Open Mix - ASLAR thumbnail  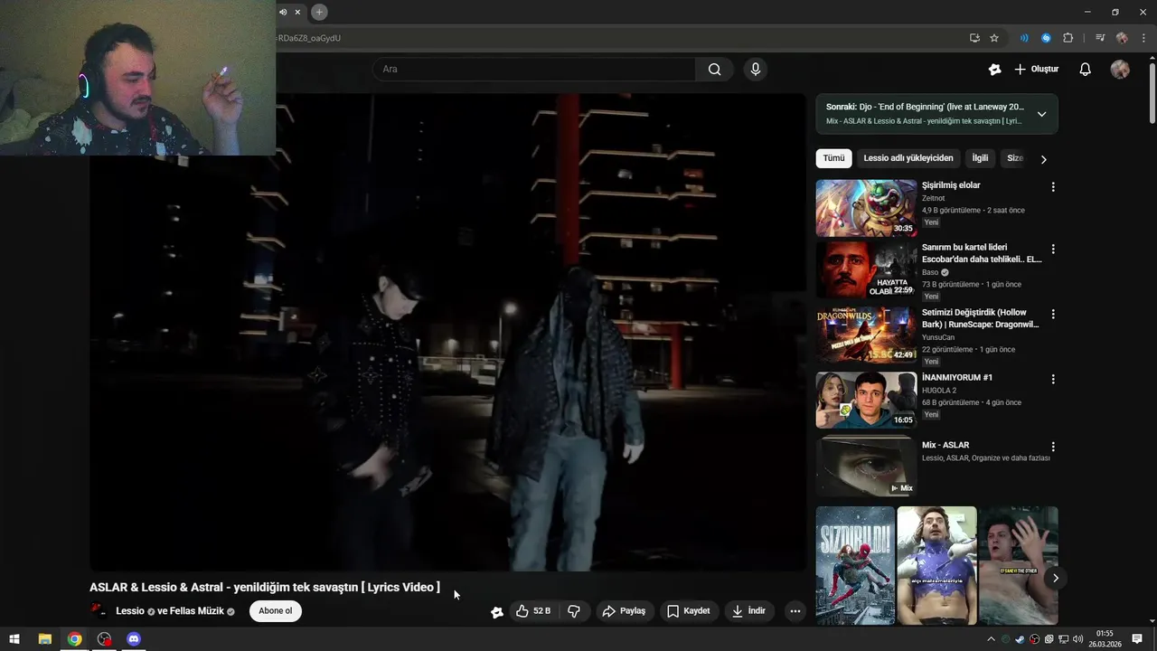pyautogui.click(x=866, y=467)
